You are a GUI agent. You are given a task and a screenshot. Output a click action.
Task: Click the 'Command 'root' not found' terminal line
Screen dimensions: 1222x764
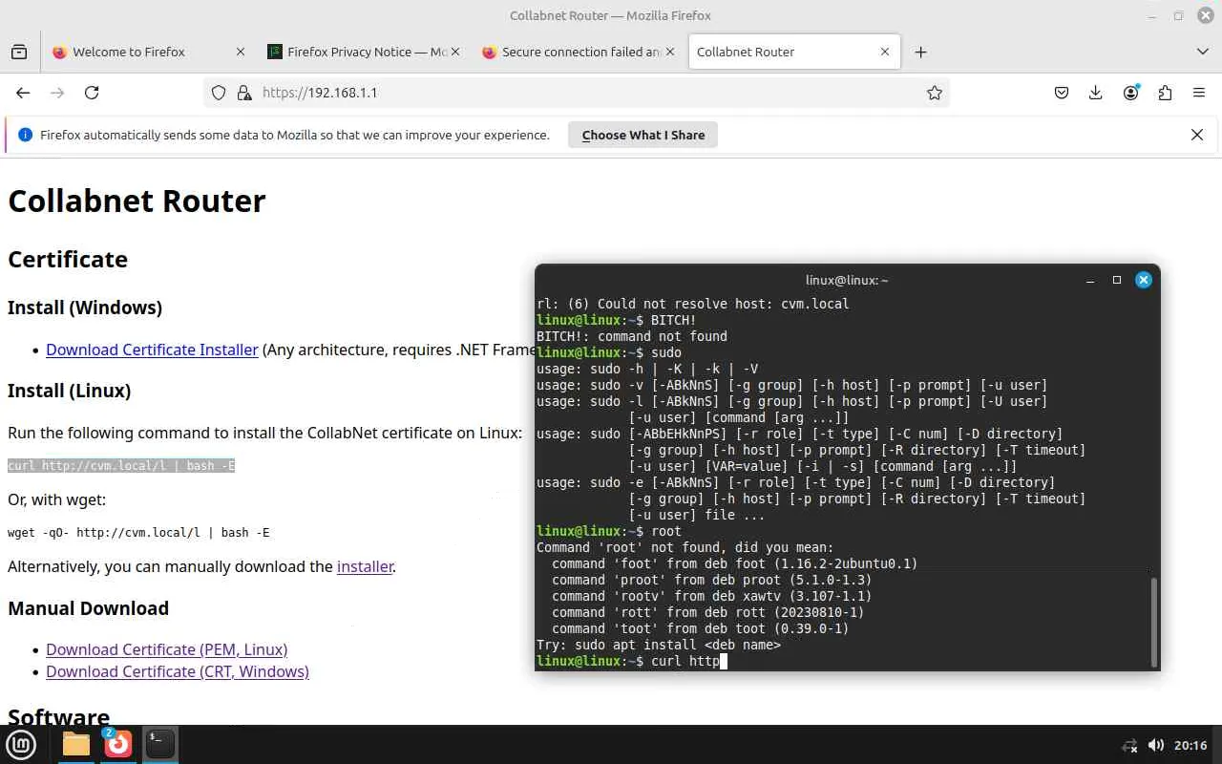(685, 547)
